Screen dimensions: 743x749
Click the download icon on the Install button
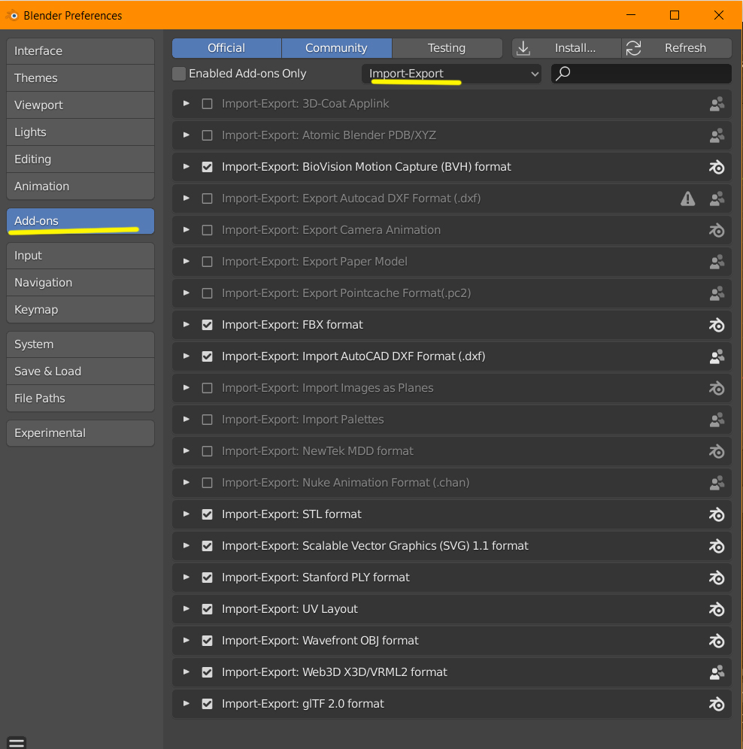(523, 48)
